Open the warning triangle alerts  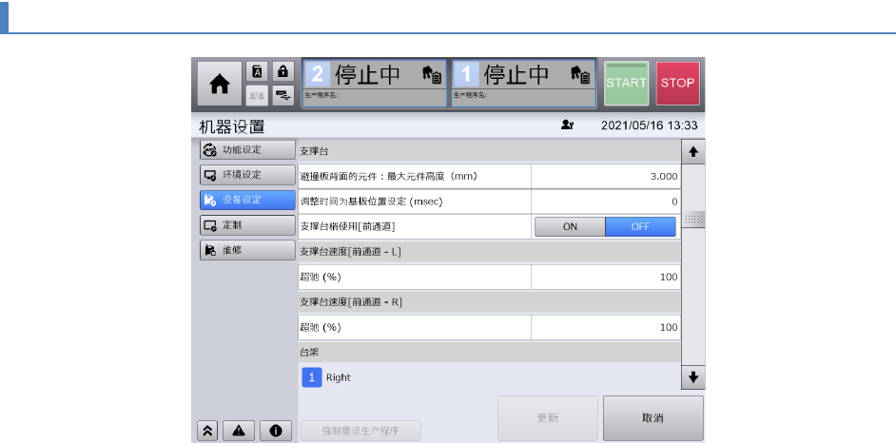point(239,431)
